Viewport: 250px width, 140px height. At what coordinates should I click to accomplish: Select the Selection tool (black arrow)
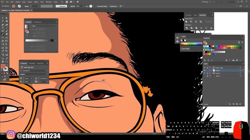(x=3, y=18)
